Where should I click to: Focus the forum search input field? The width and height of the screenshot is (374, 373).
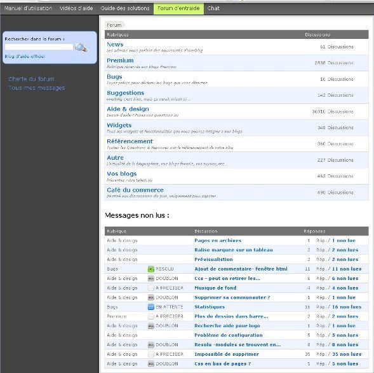pyautogui.click(x=39, y=47)
